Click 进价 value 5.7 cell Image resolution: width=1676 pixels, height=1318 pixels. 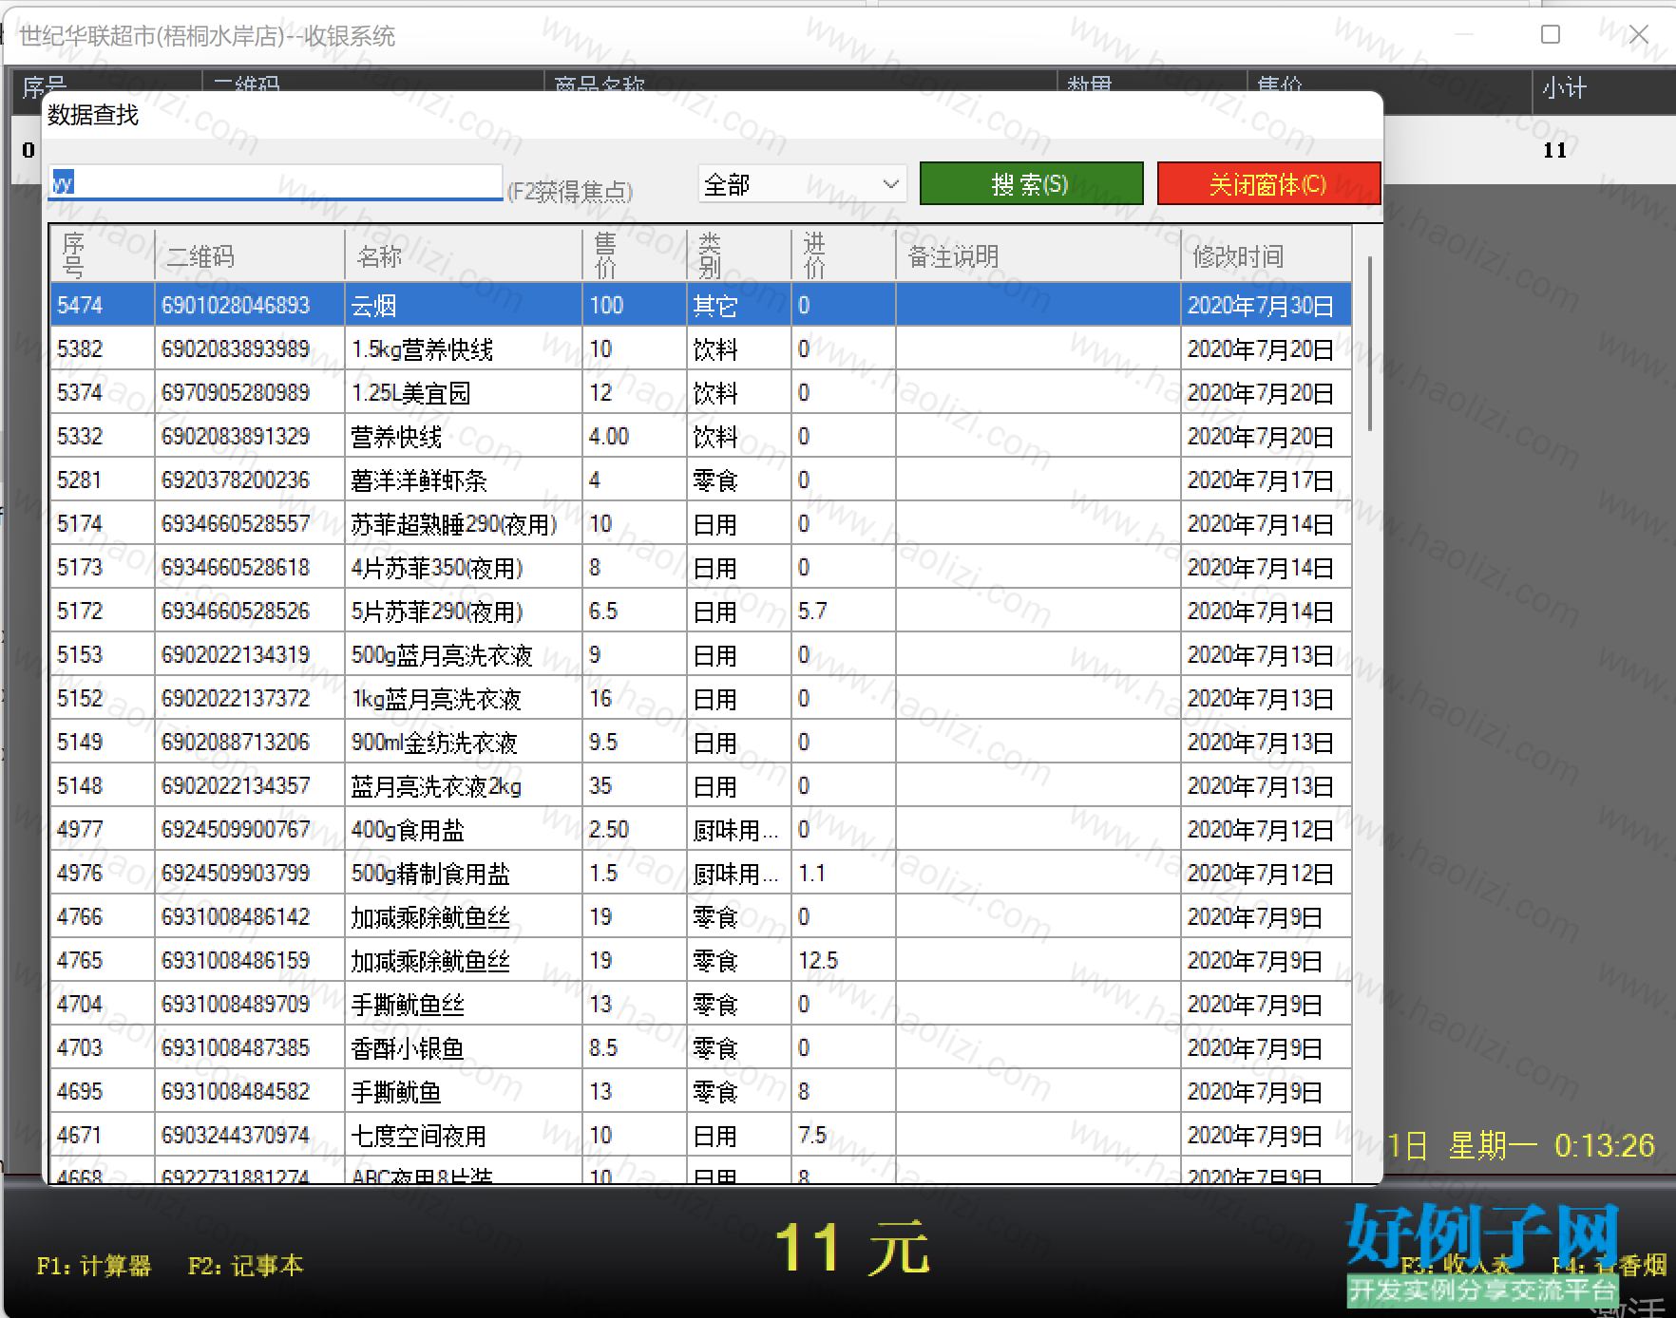[x=843, y=611]
